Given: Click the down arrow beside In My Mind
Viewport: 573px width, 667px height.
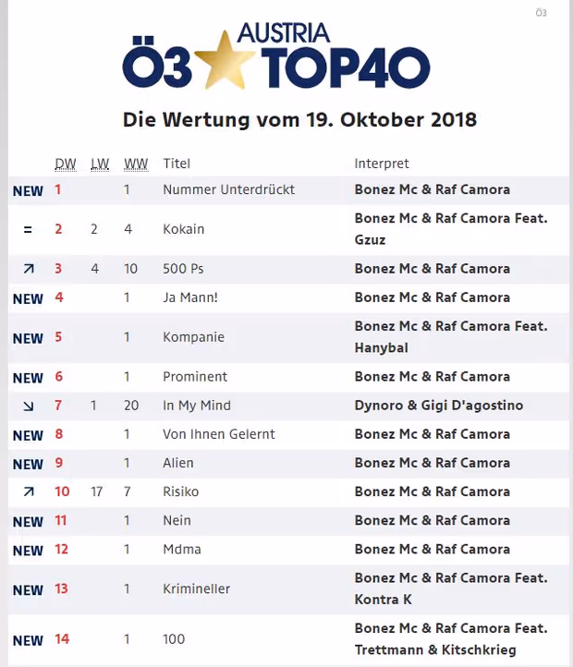Looking at the screenshot, I should pyautogui.click(x=29, y=406).
